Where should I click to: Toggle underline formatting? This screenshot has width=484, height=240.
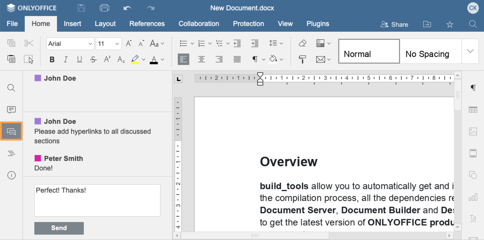[79, 59]
